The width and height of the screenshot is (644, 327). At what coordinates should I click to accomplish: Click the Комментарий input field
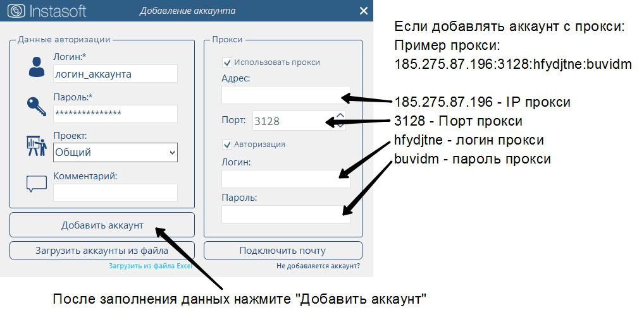coord(115,193)
